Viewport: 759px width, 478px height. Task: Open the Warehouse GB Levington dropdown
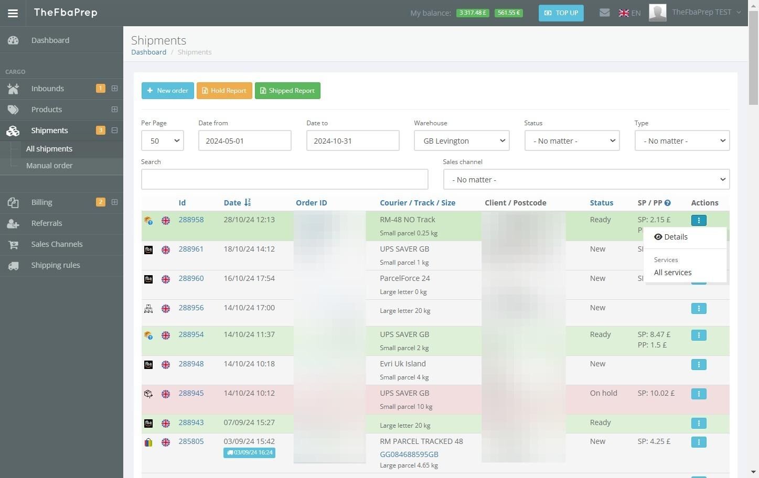coord(462,140)
